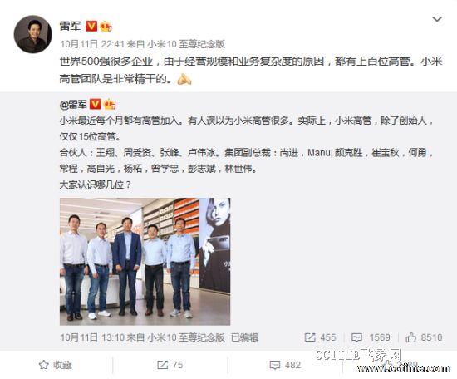Toggle the 收藏 favorite star

pyautogui.click(x=56, y=365)
